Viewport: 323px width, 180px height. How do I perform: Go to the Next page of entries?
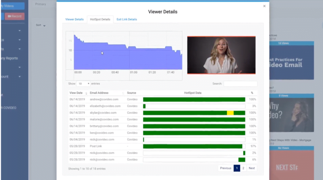[x=252, y=168]
